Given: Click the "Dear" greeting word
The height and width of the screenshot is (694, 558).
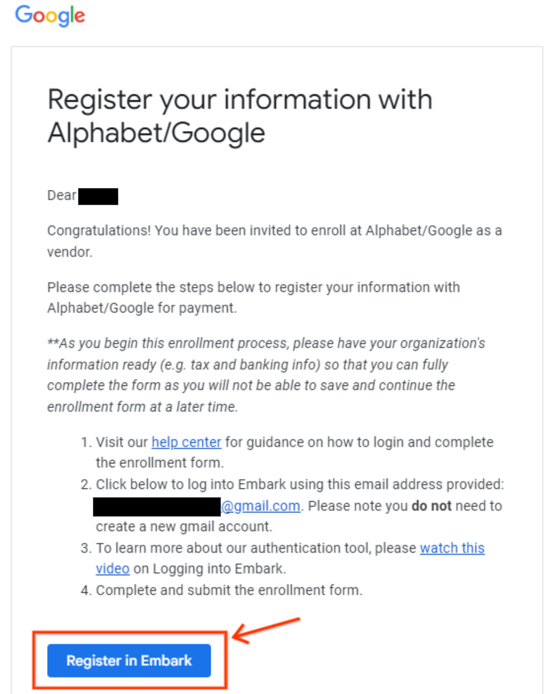Looking at the screenshot, I should [x=62, y=195].
